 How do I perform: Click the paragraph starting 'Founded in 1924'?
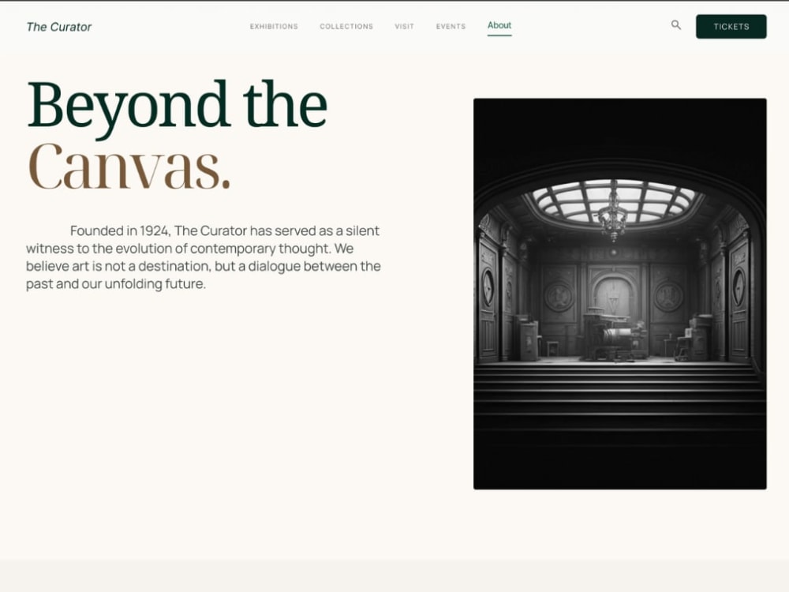[x=204, y=257]
